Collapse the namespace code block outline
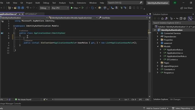 pyautogui.click(x=14, y=26)
